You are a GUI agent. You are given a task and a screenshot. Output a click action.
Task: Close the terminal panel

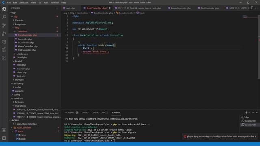click(x=257, y=112)
